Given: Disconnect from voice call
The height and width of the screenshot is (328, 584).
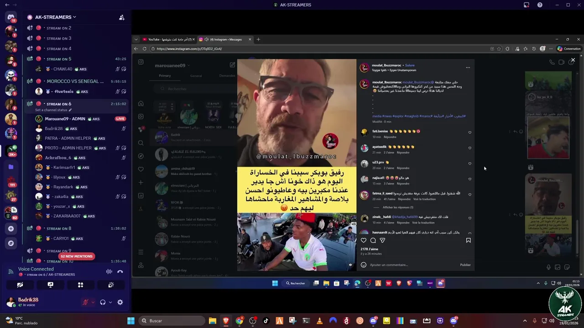Looking at the screenshot, I should tap(120, 272).
